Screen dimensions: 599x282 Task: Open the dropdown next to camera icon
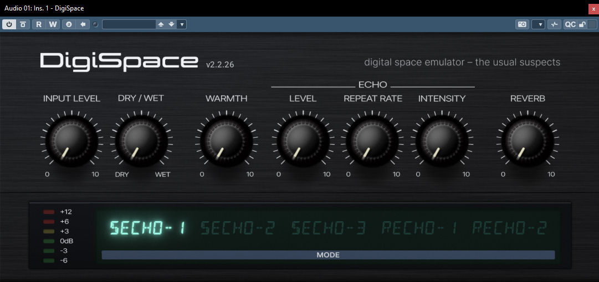(x=539, y=24)
